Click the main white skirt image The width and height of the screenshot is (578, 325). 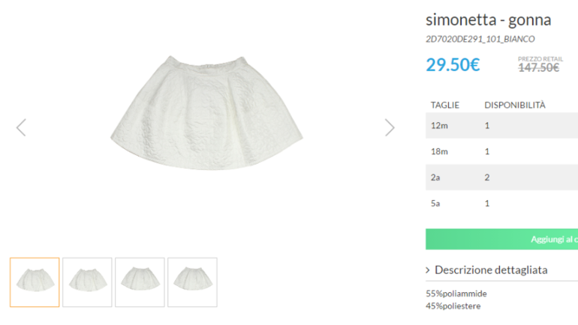208,112
